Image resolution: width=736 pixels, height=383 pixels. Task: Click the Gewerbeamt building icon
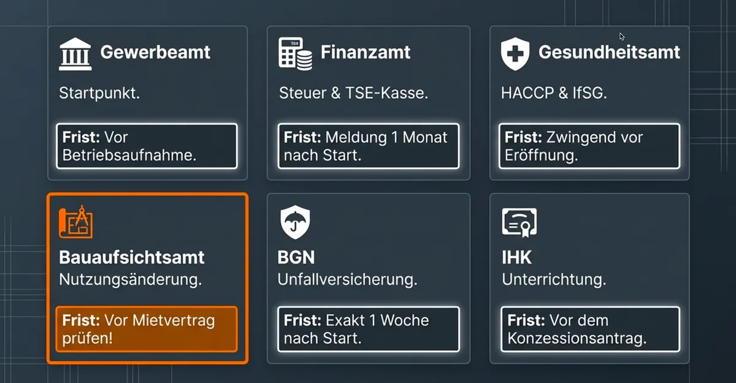pos(75,54)
